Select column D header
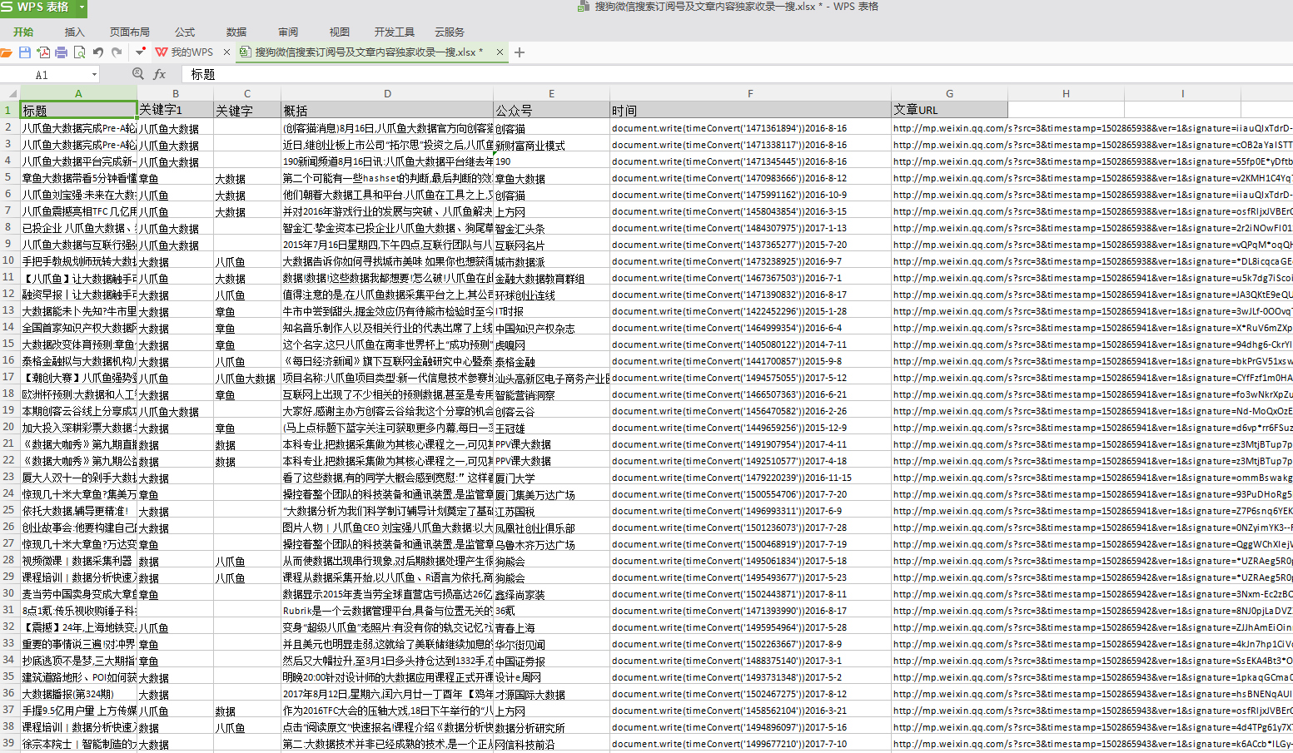The image size is (1293, 753). click(387, 93)
